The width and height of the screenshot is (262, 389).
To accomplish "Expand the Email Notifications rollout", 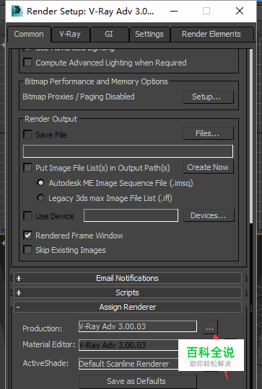I will (128, 278).
